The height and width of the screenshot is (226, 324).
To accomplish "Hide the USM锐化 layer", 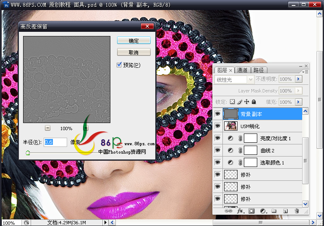I will point(217,126).
